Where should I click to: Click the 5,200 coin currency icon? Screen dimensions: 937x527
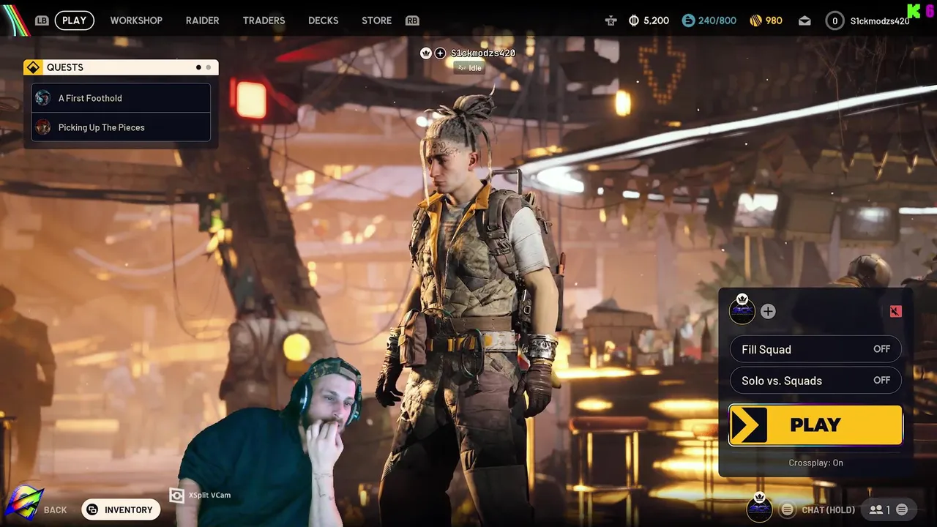634,20
